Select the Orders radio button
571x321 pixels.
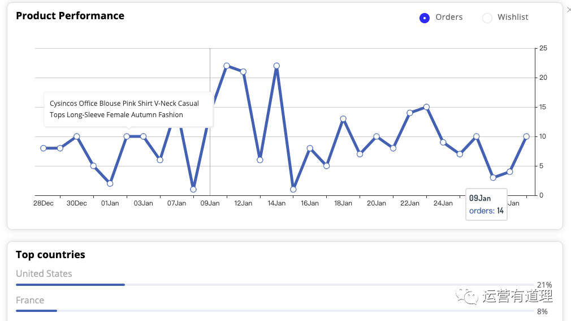point(425,18)
